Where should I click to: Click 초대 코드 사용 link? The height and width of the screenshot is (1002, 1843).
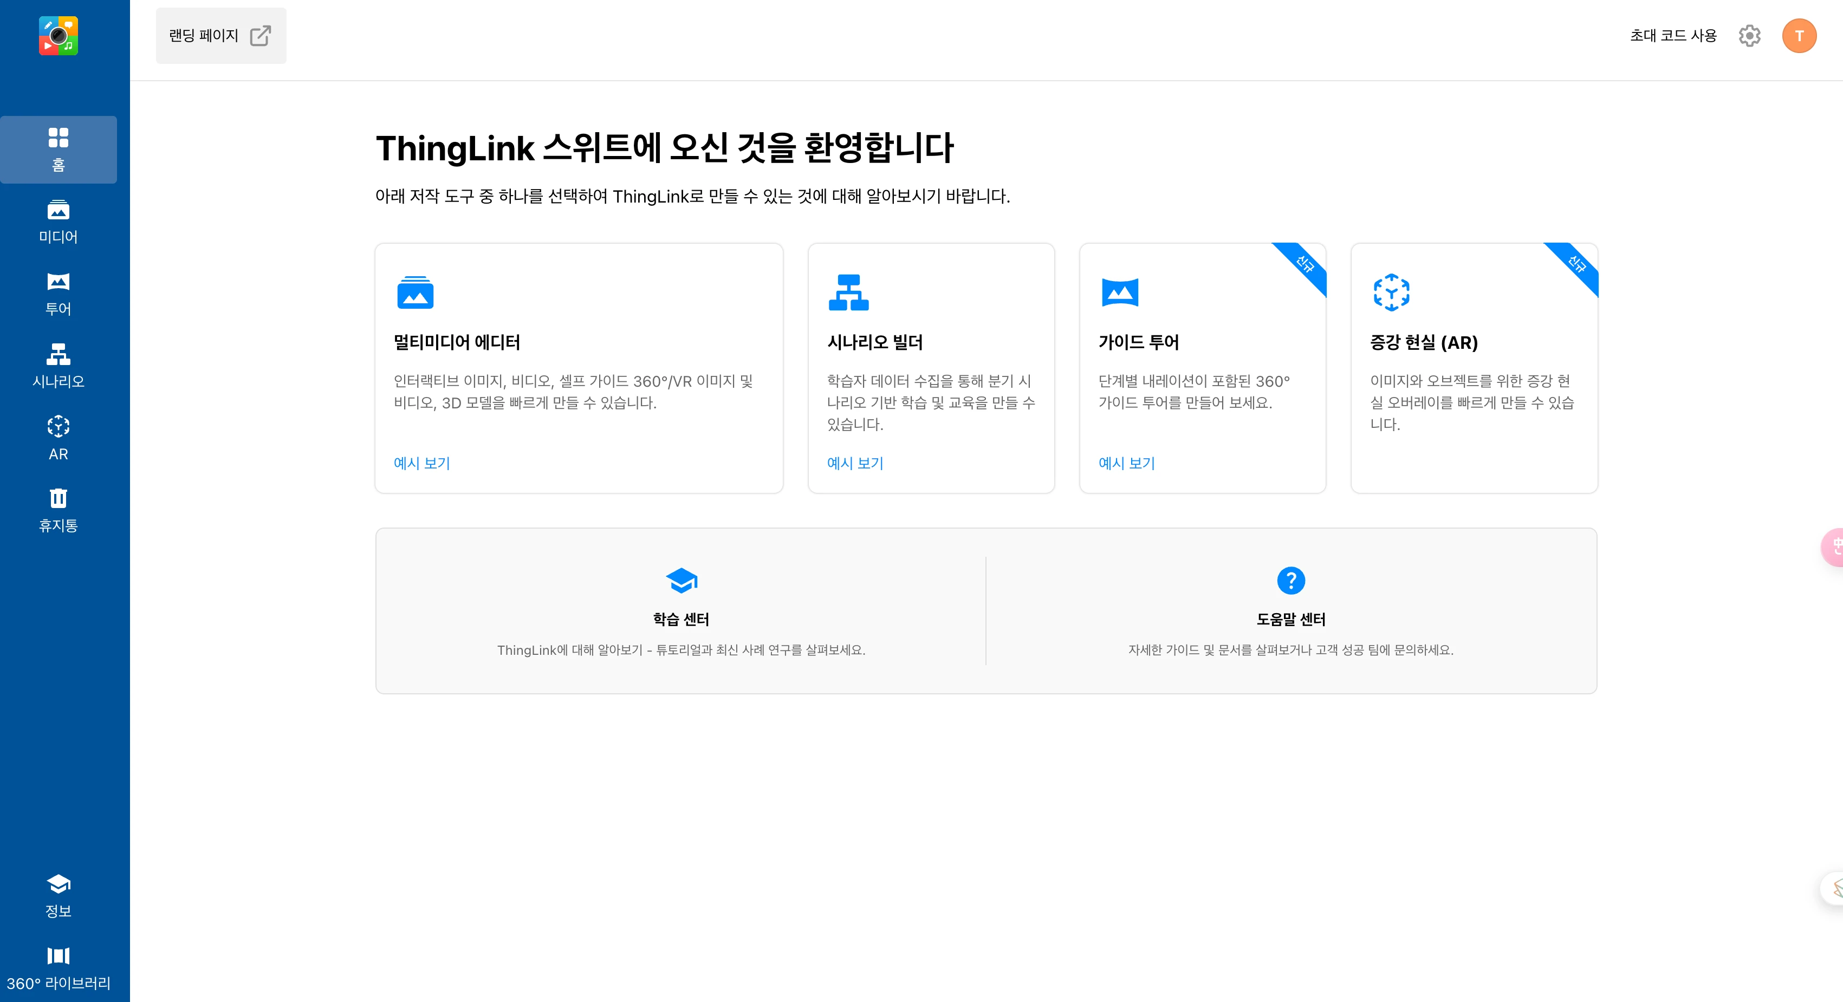(1673, 36)
